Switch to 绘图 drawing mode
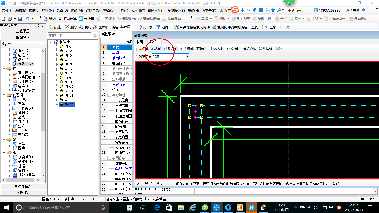The width and height of the screenshot is (379, 213). click(x=50, y=19)
